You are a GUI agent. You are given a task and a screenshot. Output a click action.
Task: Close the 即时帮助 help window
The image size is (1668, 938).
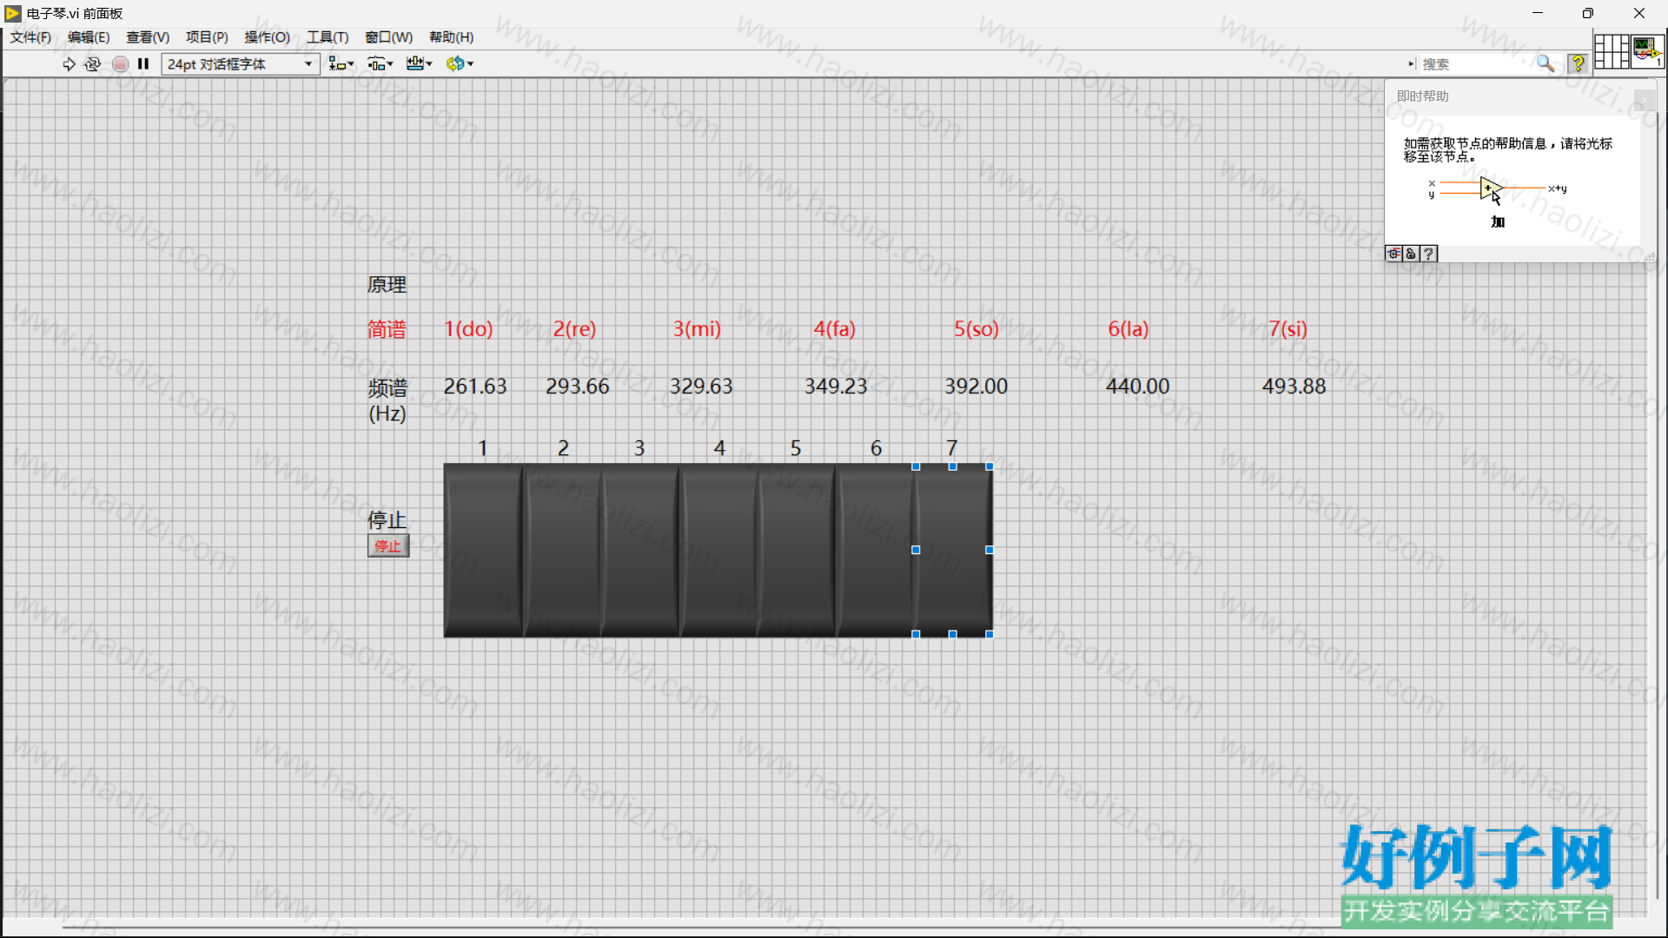(1644, 99)
